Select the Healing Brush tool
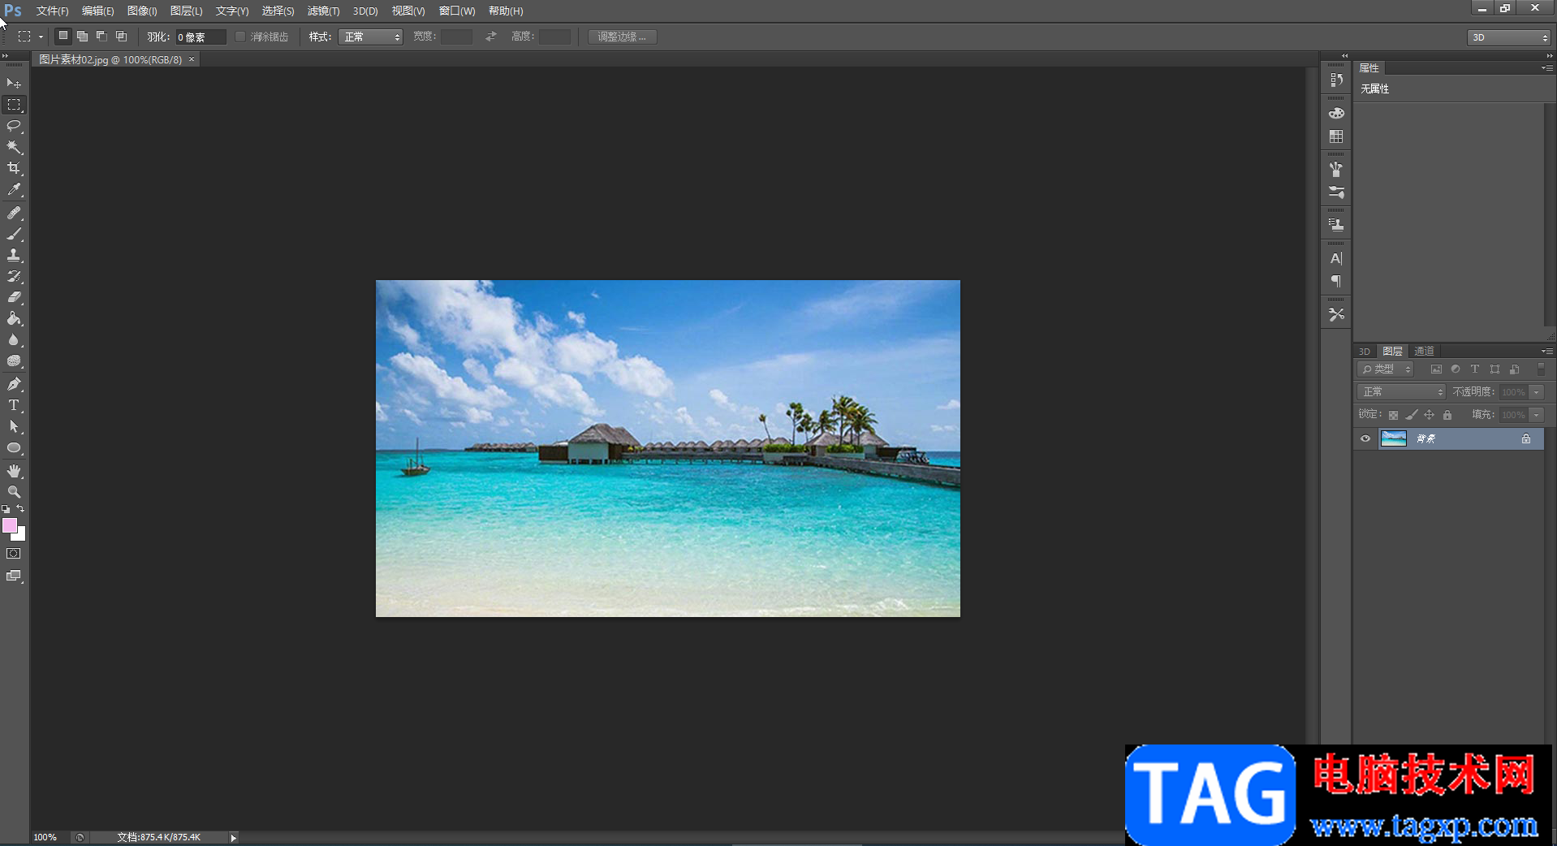The height and width of the screenshot is (846, 1557). coord(14,213)
